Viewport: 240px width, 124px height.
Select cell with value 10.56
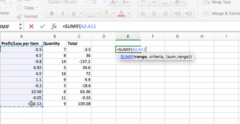(x=21, y=92)
